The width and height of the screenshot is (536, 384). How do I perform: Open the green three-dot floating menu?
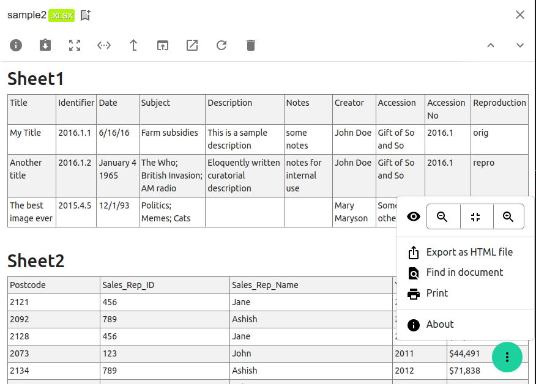[507, 357]
